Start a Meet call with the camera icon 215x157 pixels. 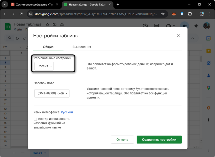click(169, 26)
